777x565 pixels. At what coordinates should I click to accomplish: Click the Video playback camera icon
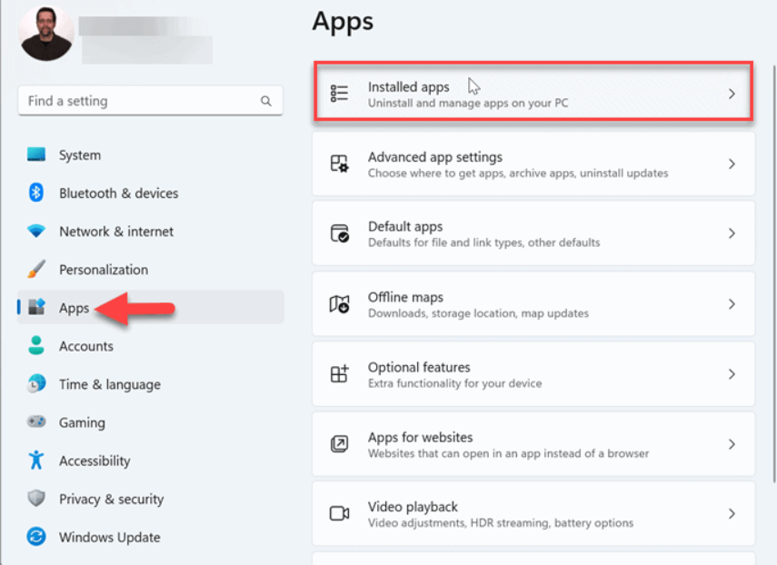click(x=341, y=513)
